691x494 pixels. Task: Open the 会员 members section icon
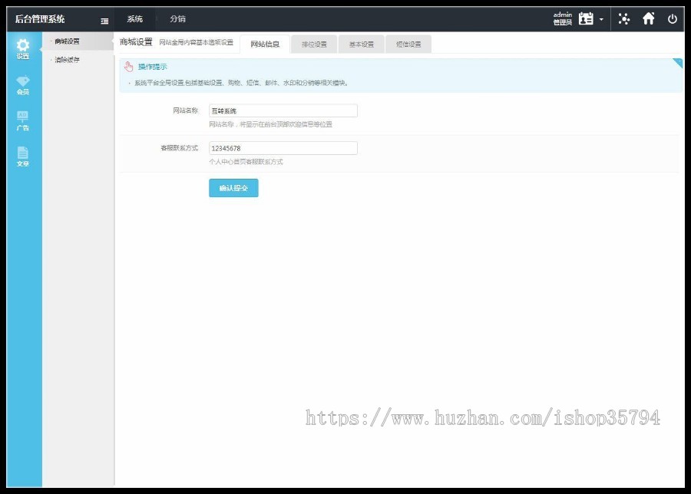23,85
